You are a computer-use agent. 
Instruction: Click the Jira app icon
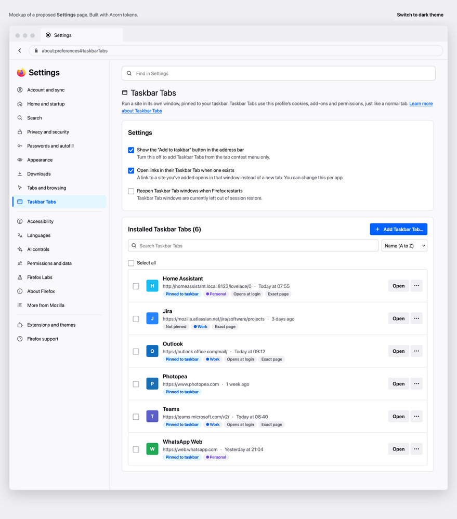tap(152, 318)
